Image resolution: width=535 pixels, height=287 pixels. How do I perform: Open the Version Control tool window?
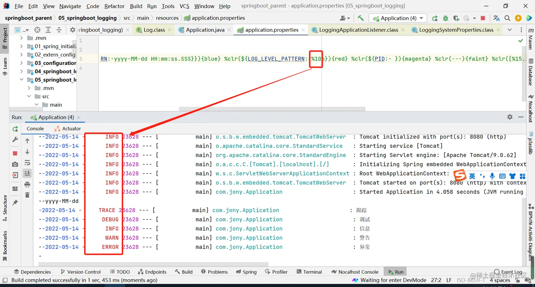[80, 272]
